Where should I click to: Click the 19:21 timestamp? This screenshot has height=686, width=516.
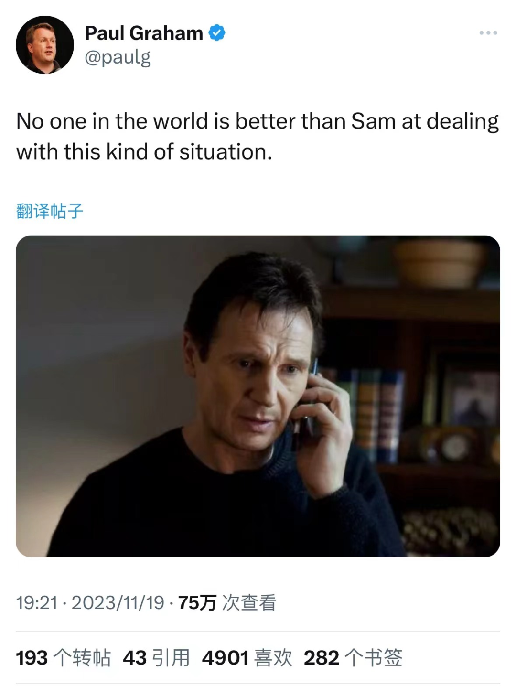[37, 603]
